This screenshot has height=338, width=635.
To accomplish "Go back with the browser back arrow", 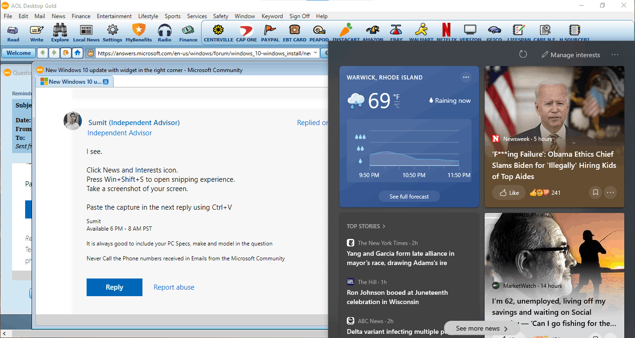I will click(x=42, y=53).
